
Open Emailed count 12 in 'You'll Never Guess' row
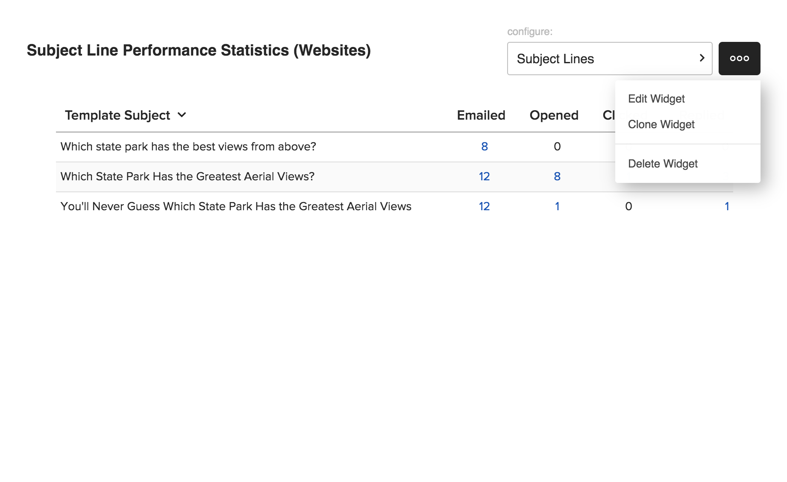484,206
